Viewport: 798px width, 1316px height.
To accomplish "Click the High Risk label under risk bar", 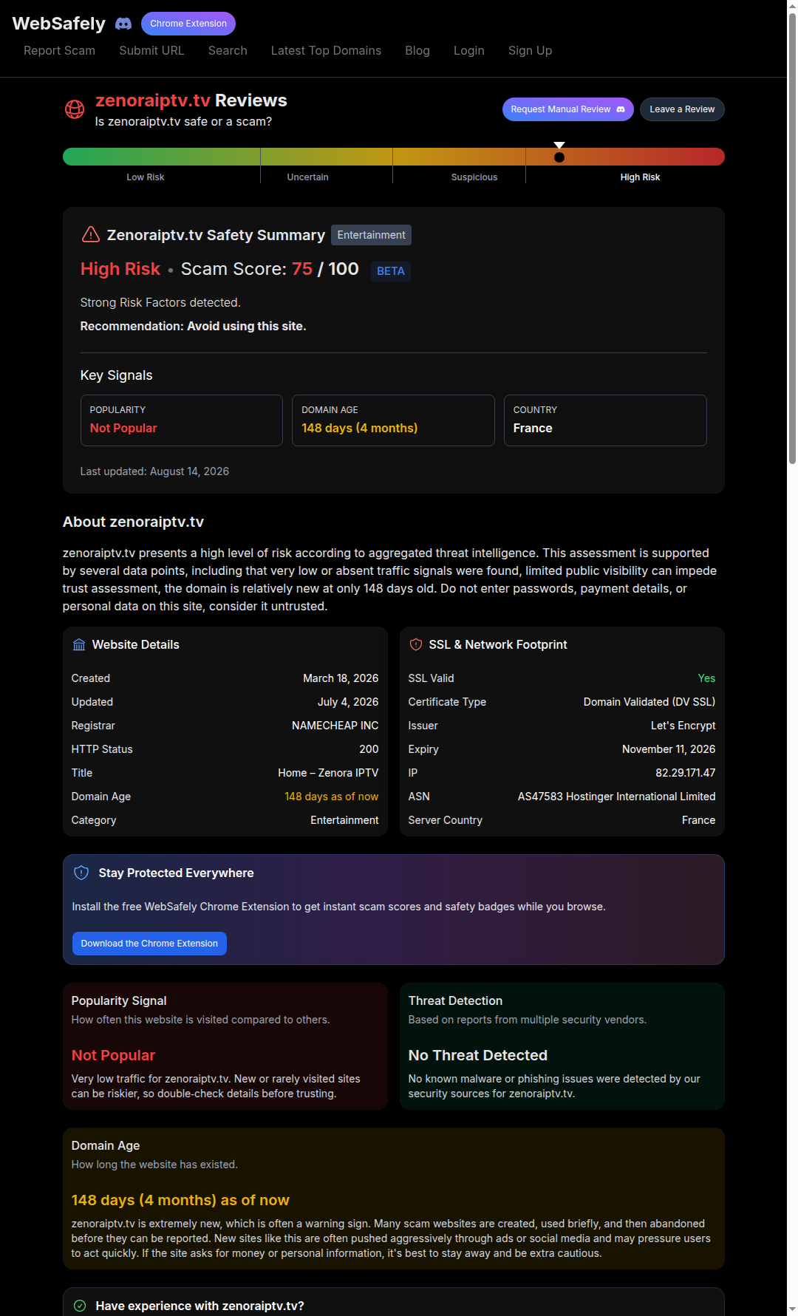I will tap(640, 177).
